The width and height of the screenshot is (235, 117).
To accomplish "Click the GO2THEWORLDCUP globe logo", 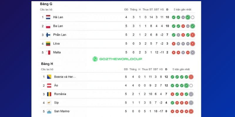I will click(95, 59).
